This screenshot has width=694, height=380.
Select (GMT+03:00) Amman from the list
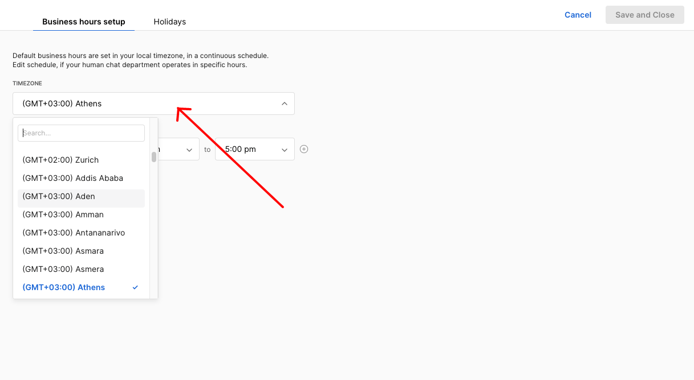pyautogui.click(x=63, y=214)
